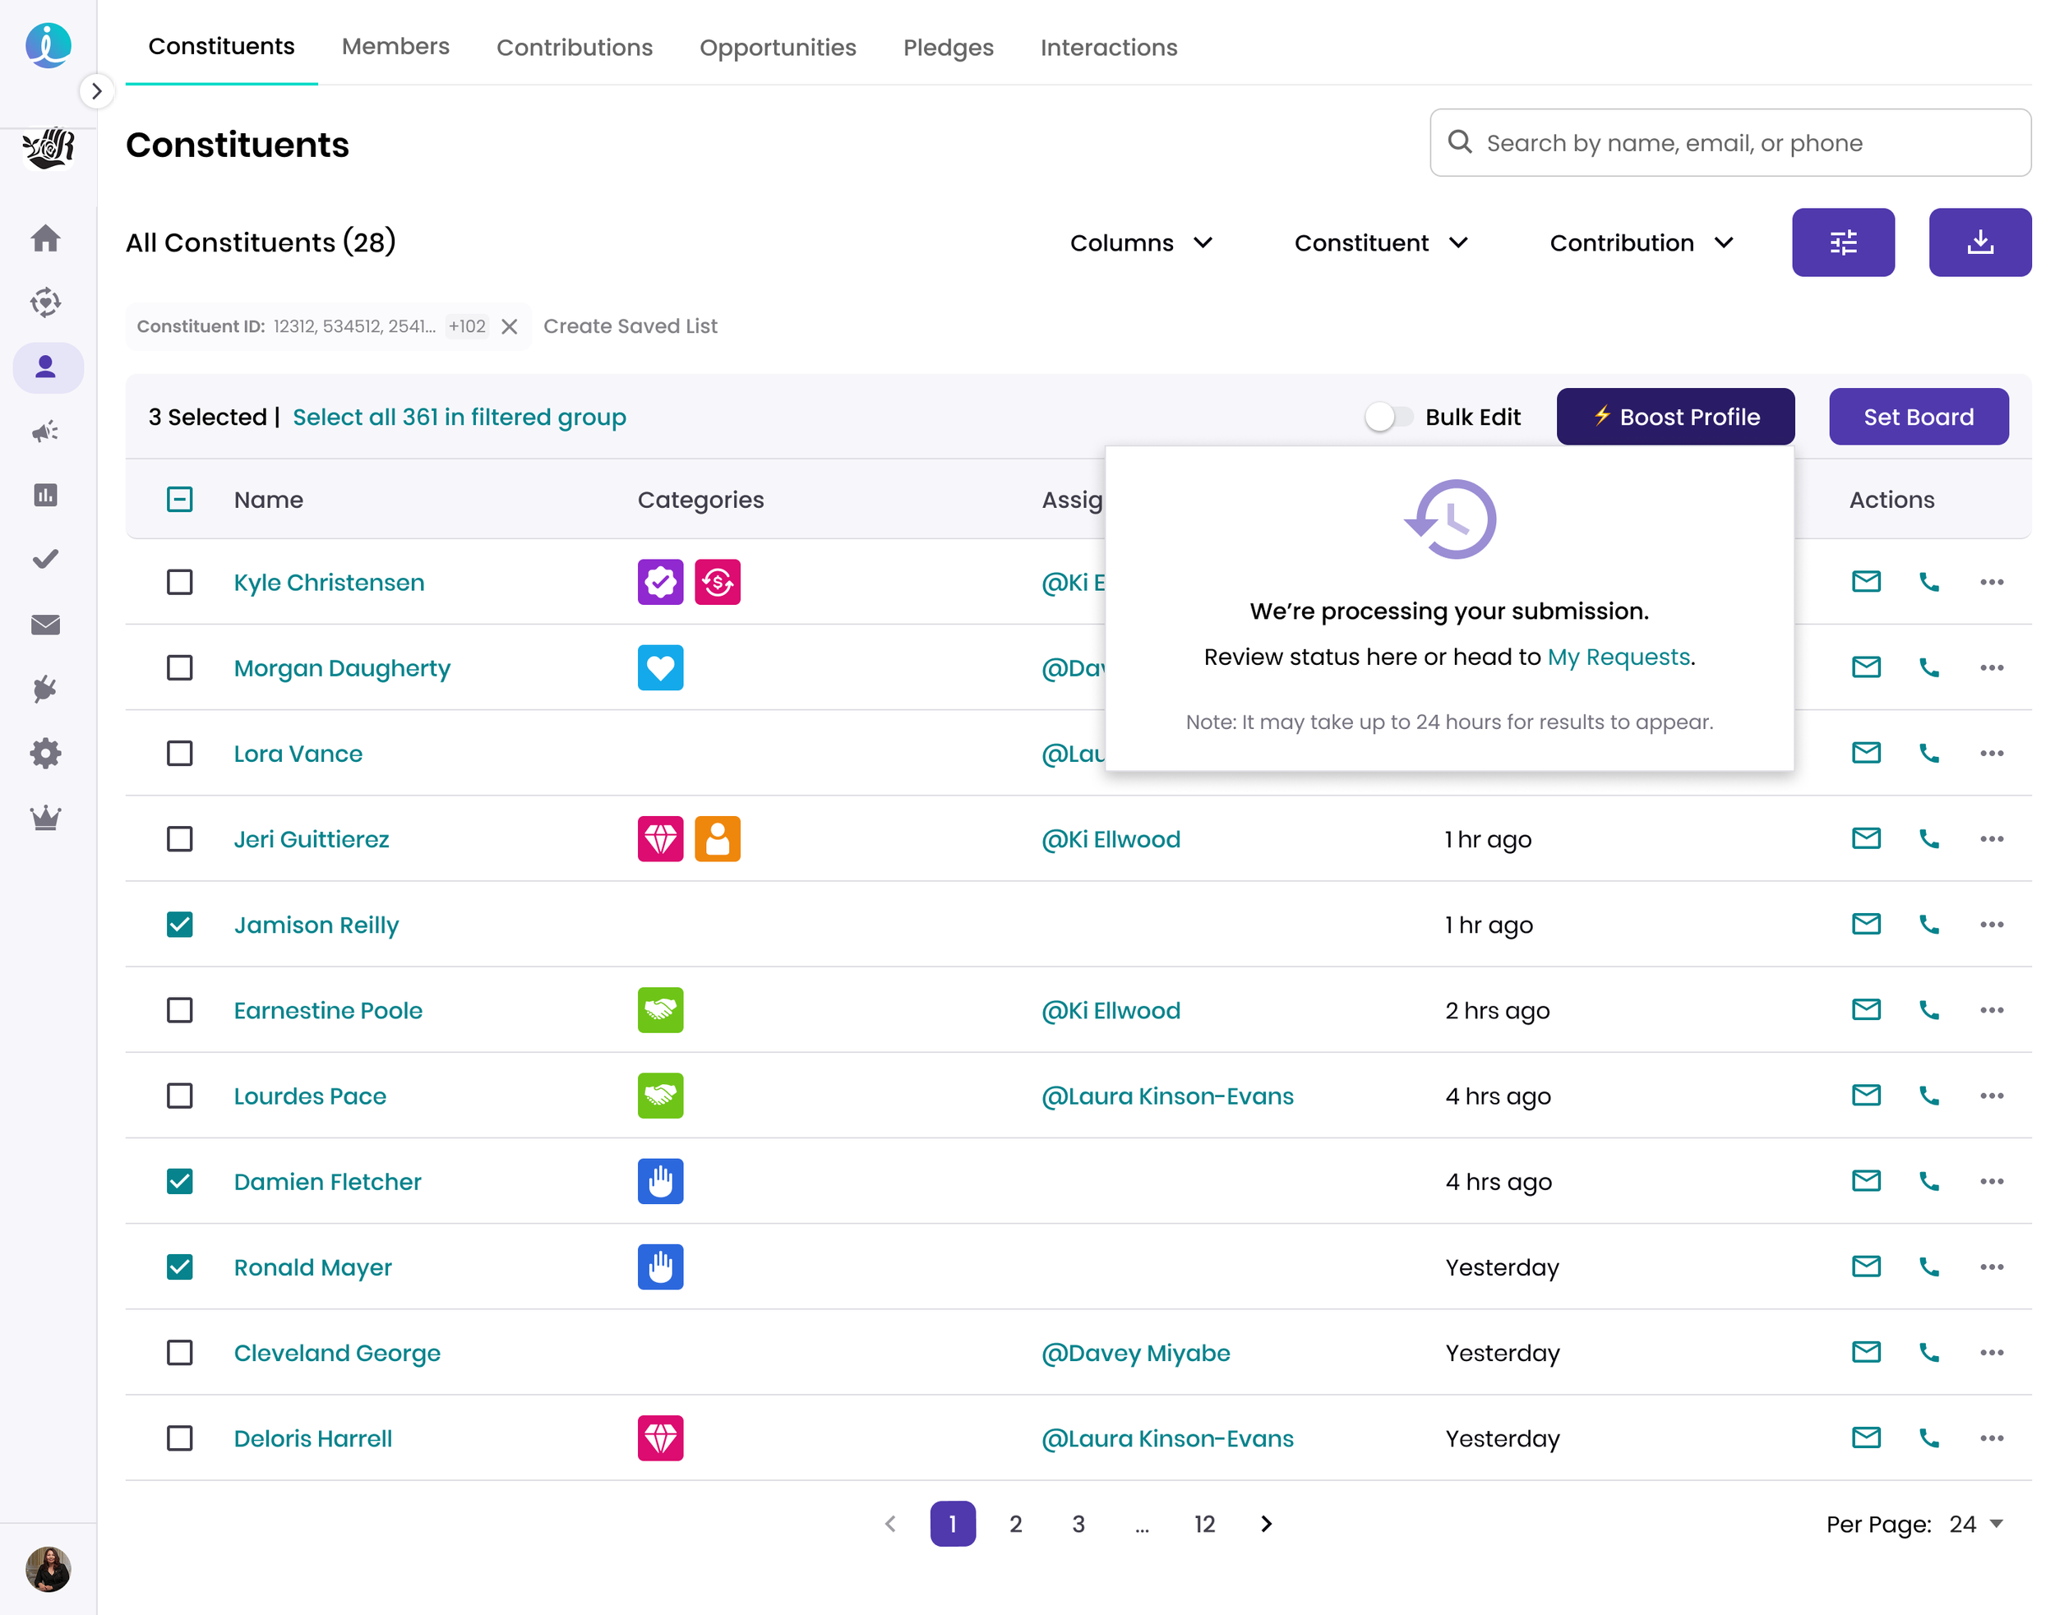Expand the Columns dropdown
Screen dimensions: 2055x1615
[1140, 243]
